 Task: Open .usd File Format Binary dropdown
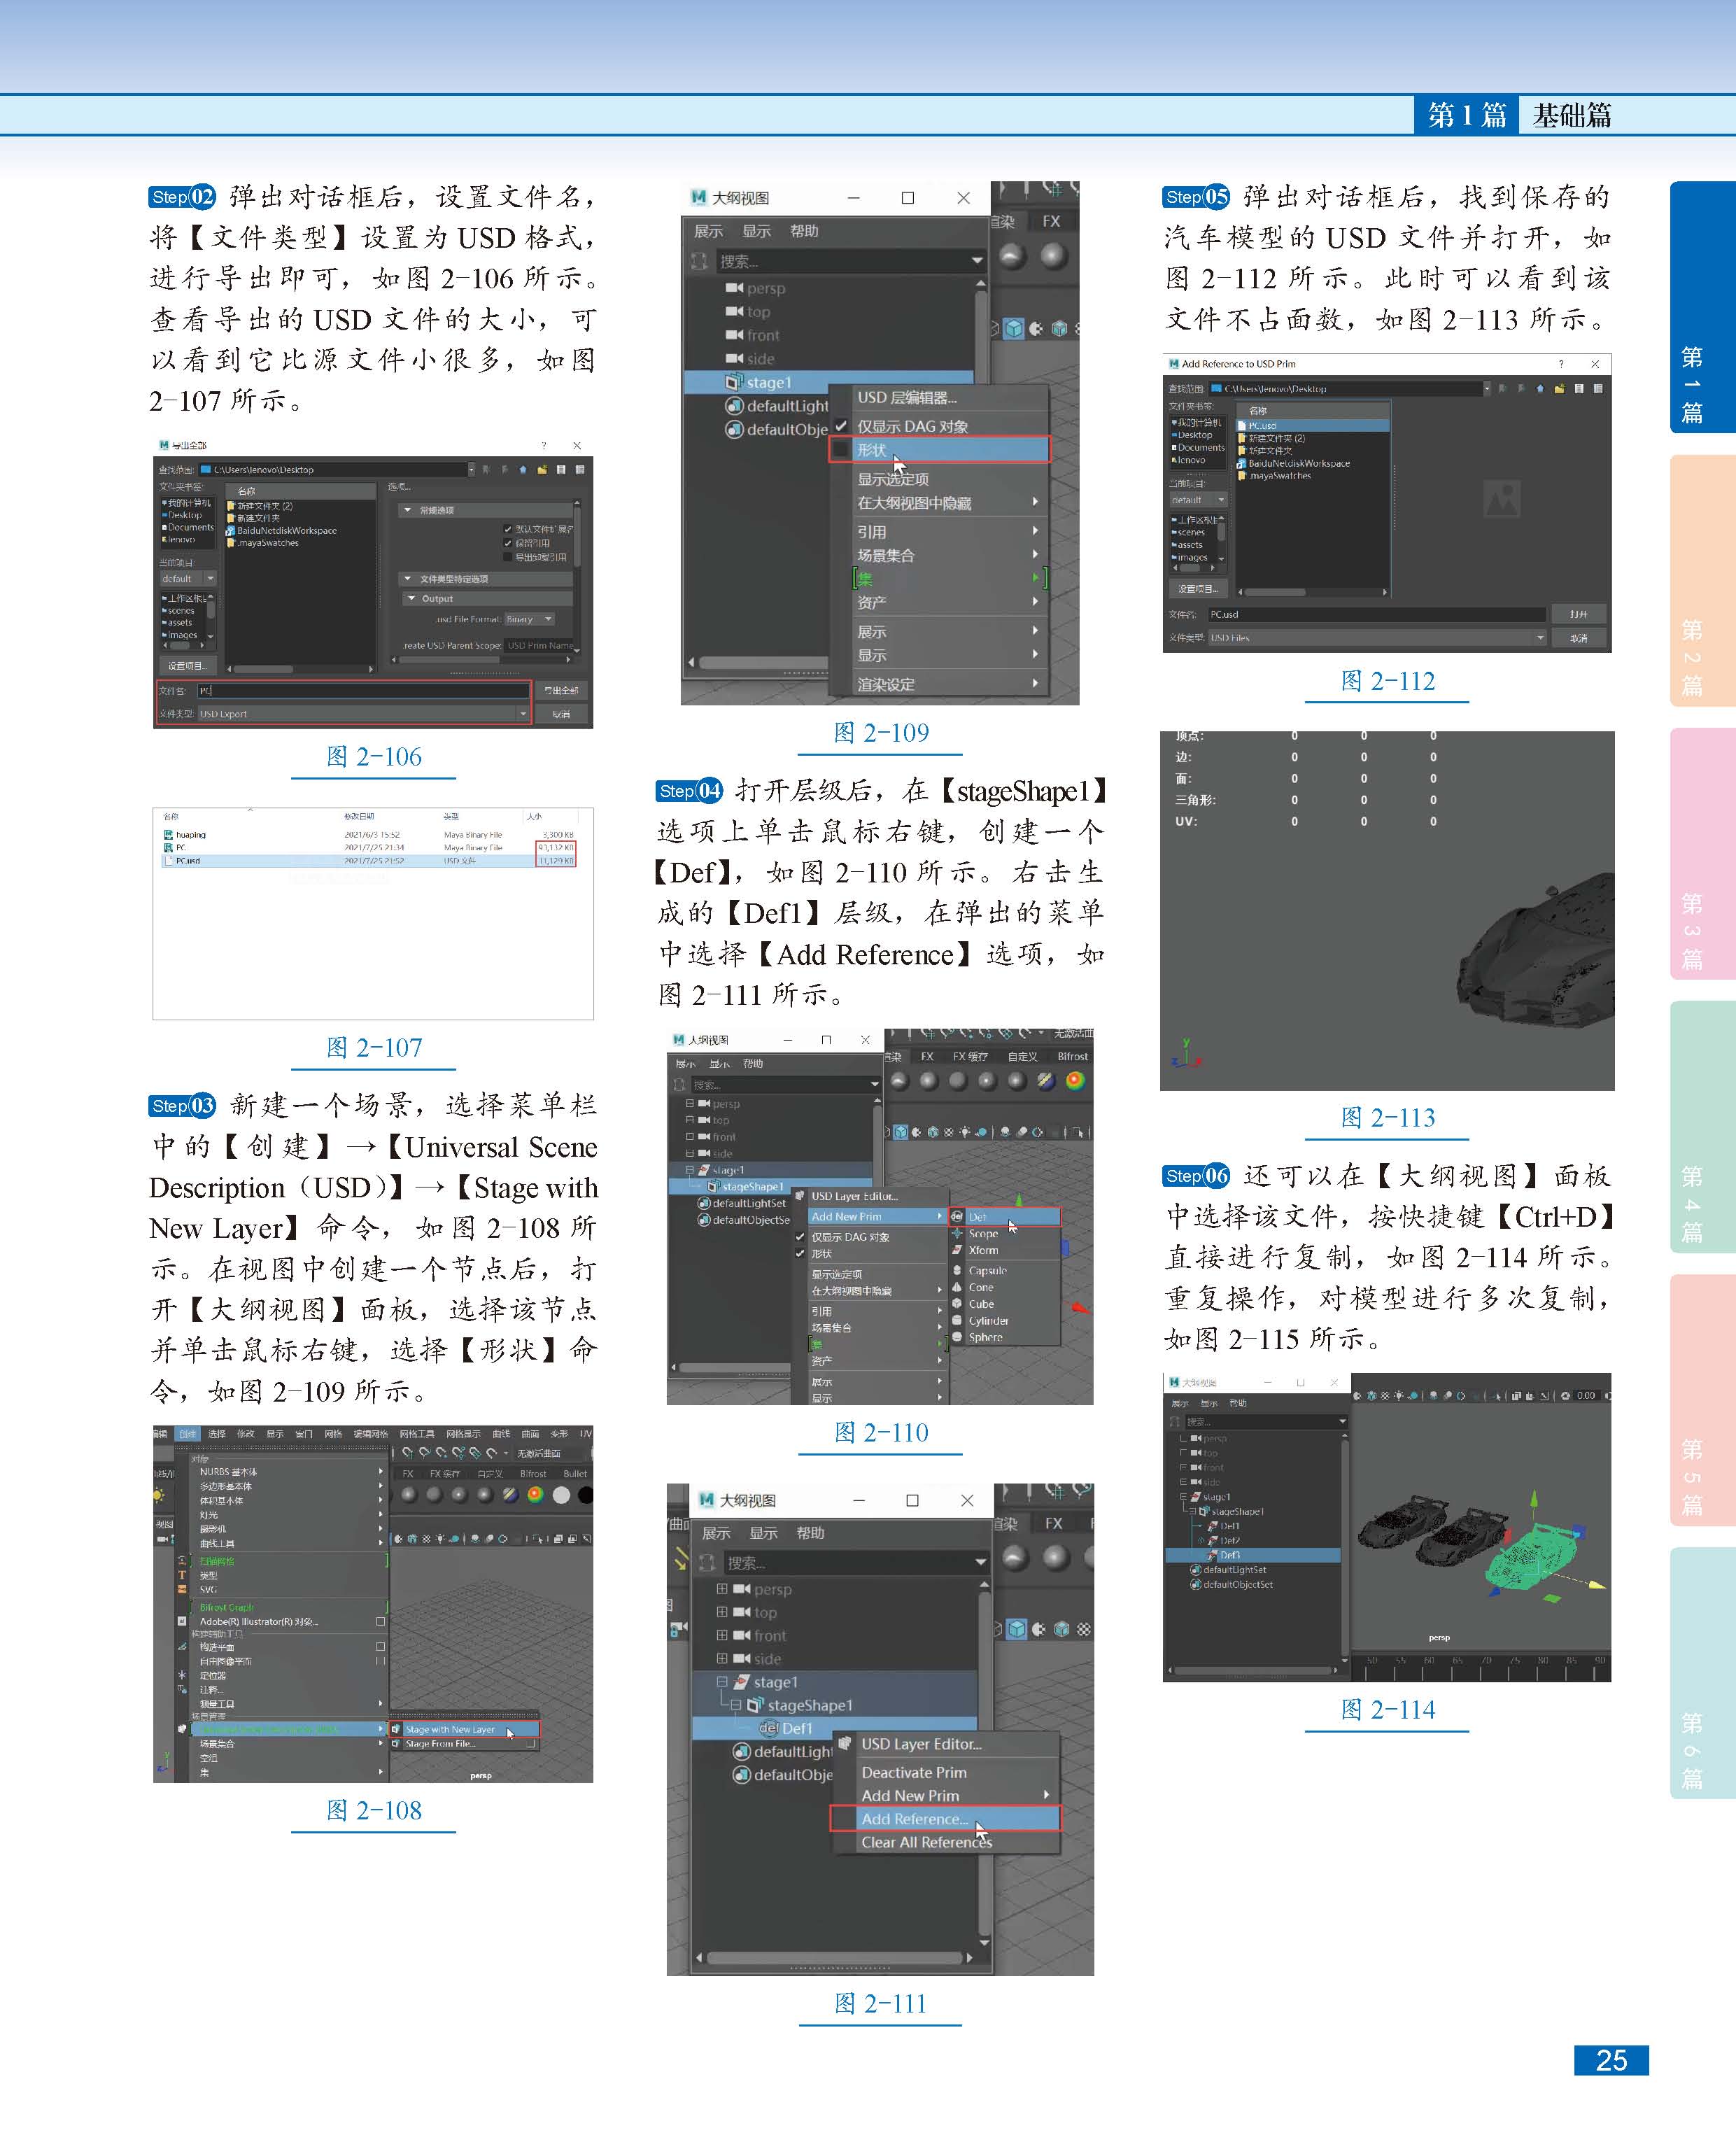tap(529, 619)
